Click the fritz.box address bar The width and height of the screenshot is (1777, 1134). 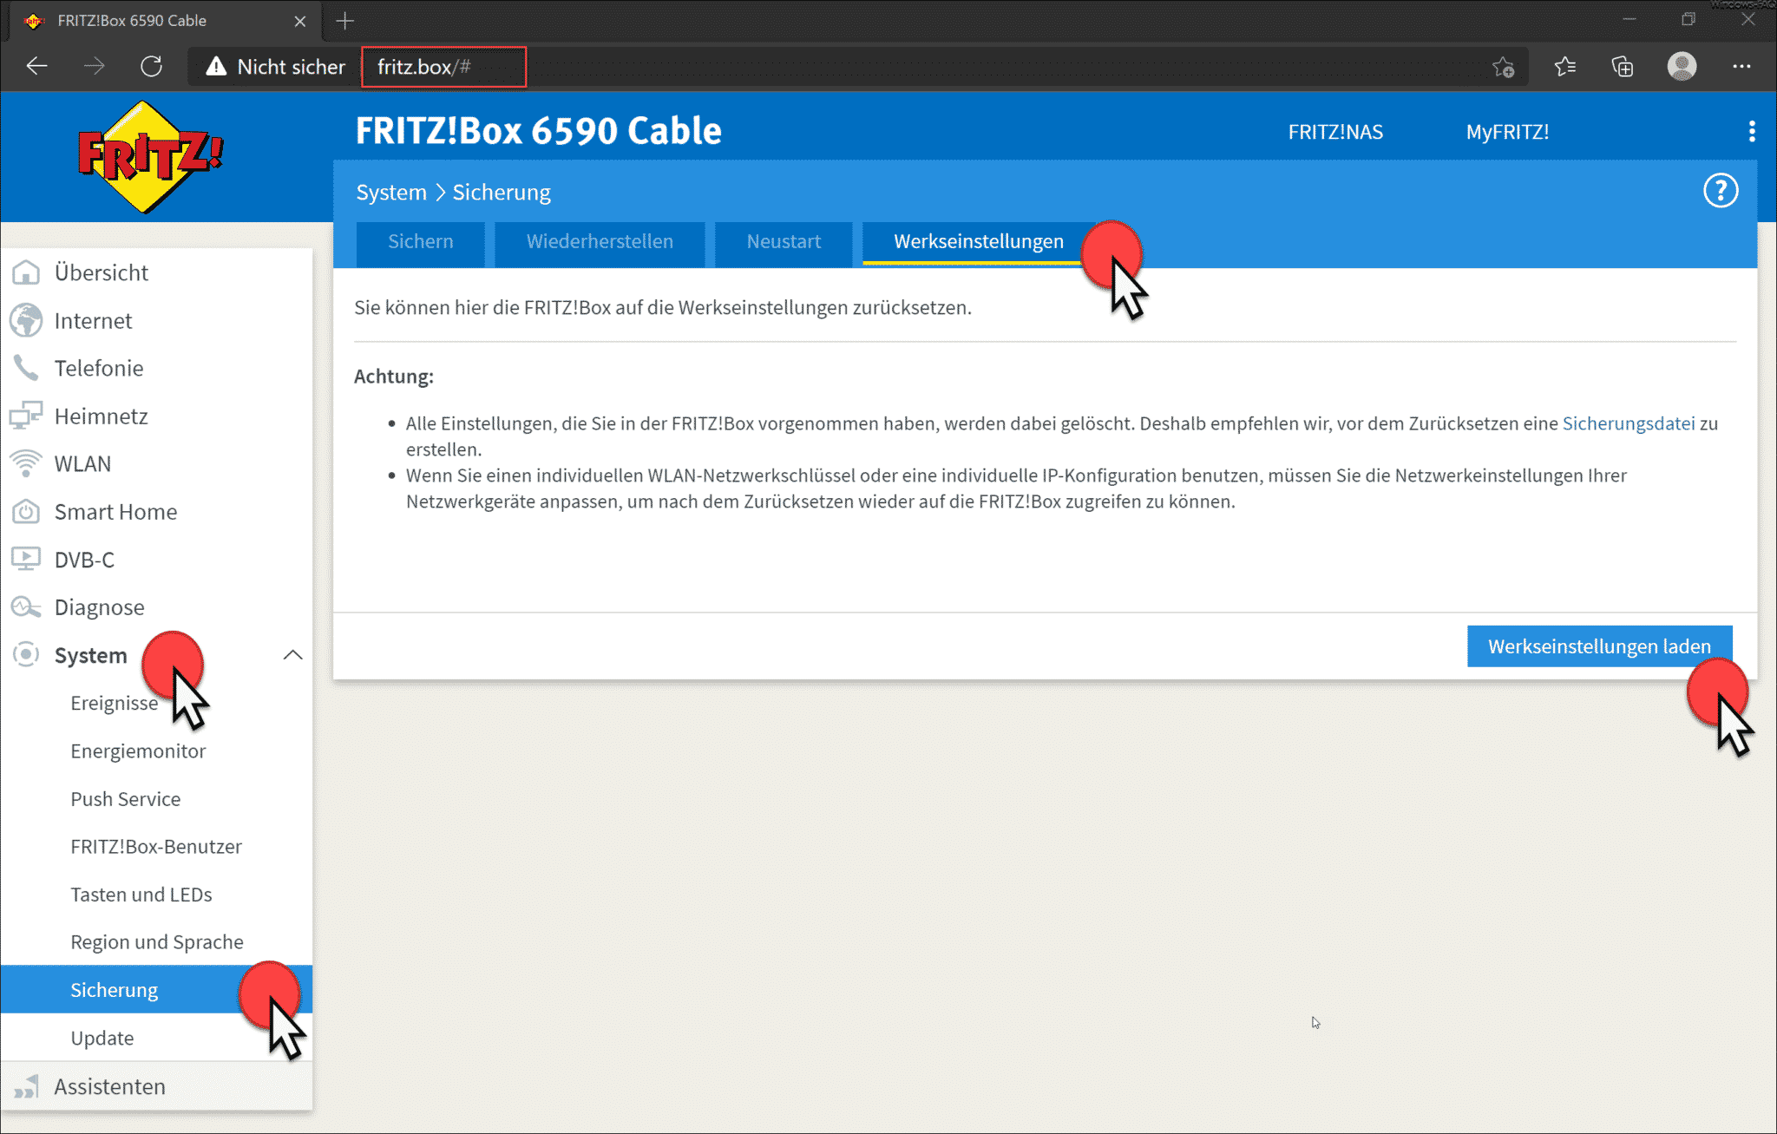pos(443,67)
